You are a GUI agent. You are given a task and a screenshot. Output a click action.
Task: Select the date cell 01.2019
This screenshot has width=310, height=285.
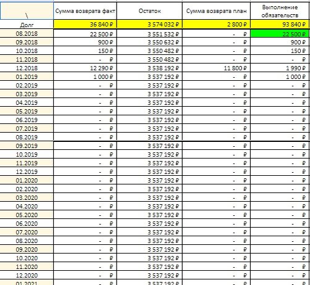27,76
